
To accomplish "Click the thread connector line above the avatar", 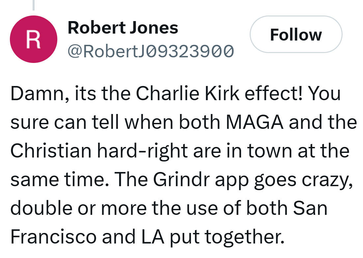I will pyautogui.click(x=34, y=5).
